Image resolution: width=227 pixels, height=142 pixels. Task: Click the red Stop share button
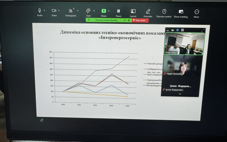pos(140,20)
